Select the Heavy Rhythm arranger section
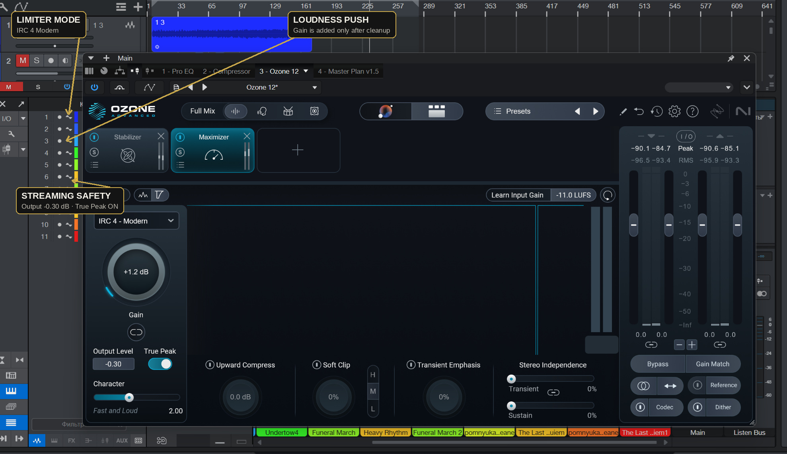787x454 pixels. pos(386,432)
